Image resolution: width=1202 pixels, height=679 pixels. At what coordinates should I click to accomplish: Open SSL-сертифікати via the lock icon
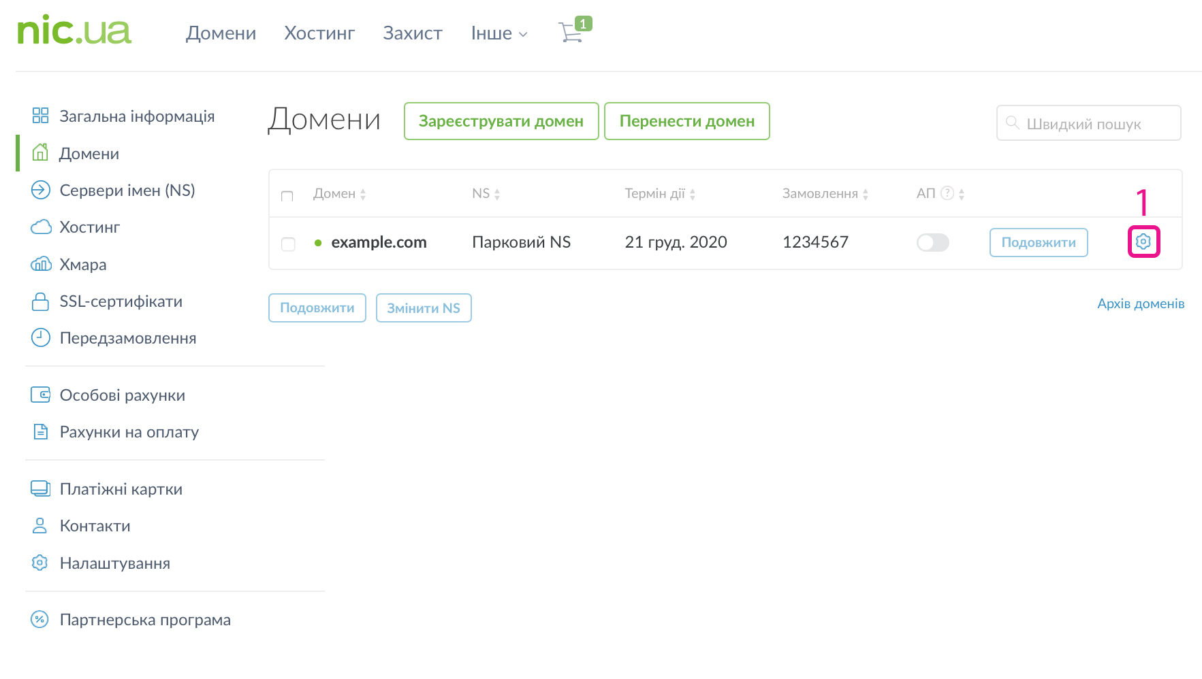[41, 301]
